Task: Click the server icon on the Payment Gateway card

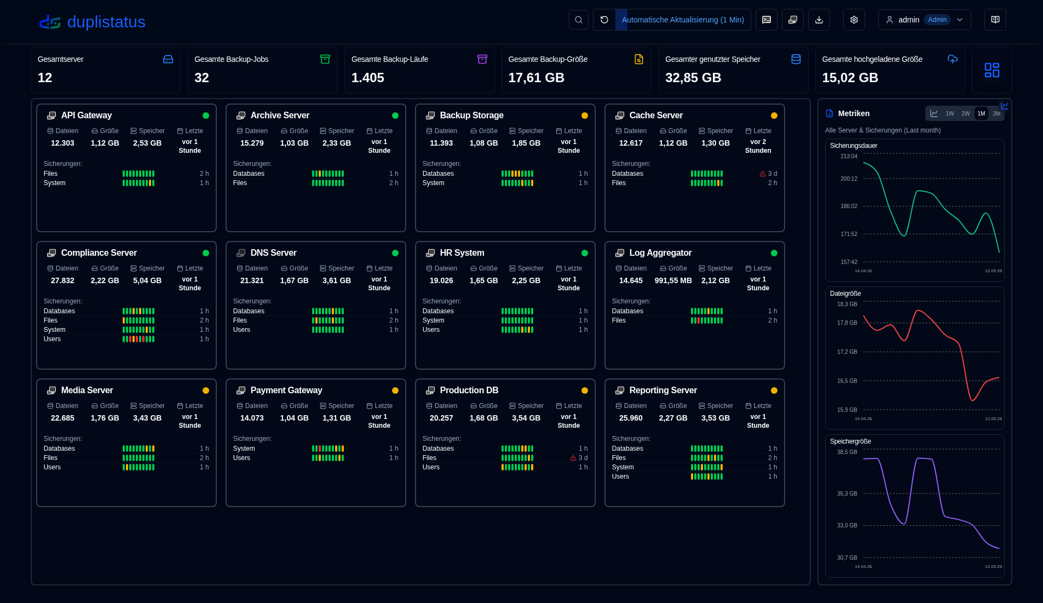Action: click(241, 390)
